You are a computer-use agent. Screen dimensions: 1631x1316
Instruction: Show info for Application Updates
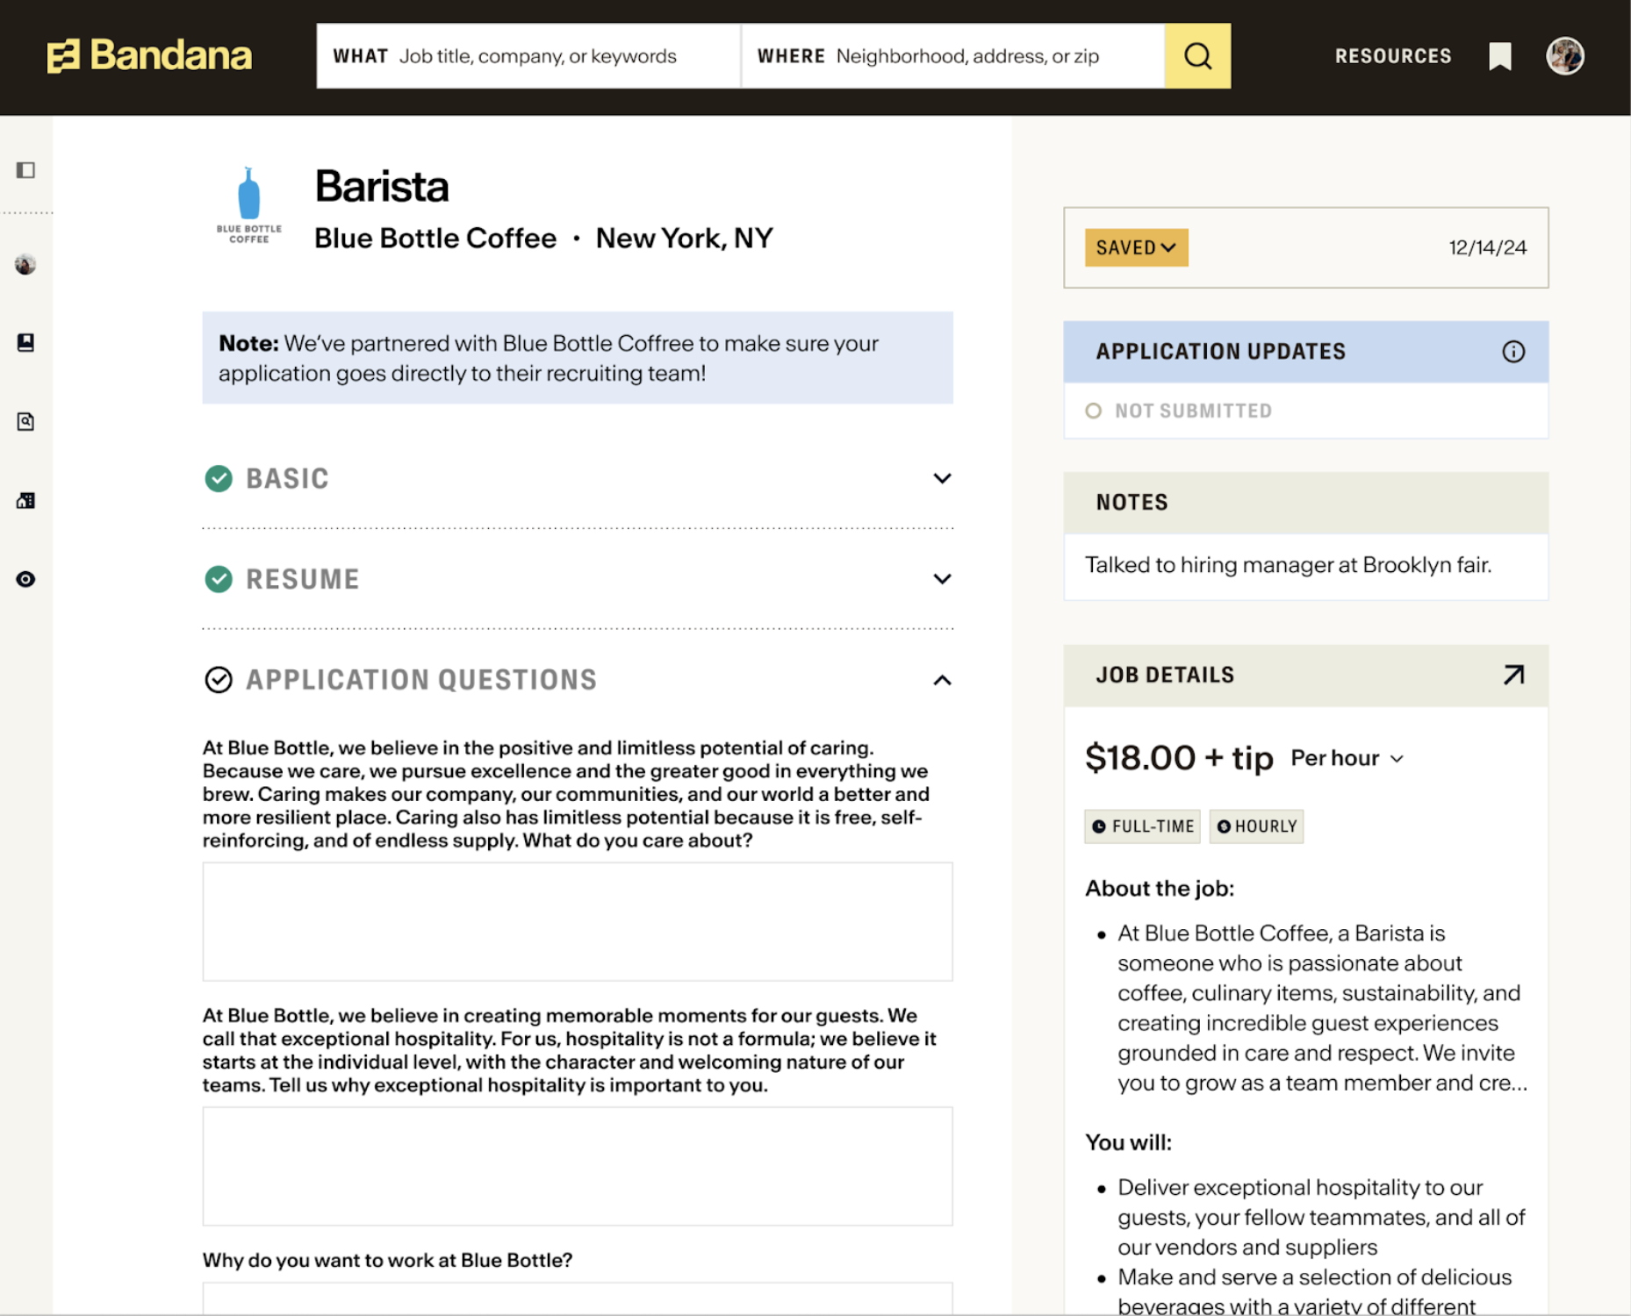[1512, 352]
